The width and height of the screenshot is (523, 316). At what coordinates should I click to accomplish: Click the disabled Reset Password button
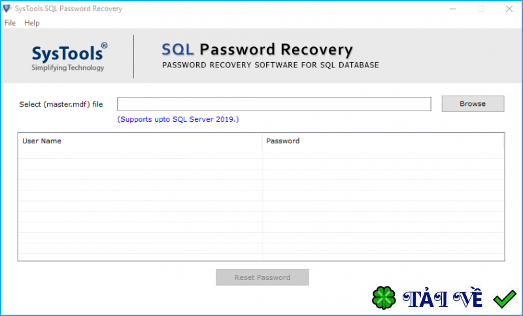(x=262, y=277)
